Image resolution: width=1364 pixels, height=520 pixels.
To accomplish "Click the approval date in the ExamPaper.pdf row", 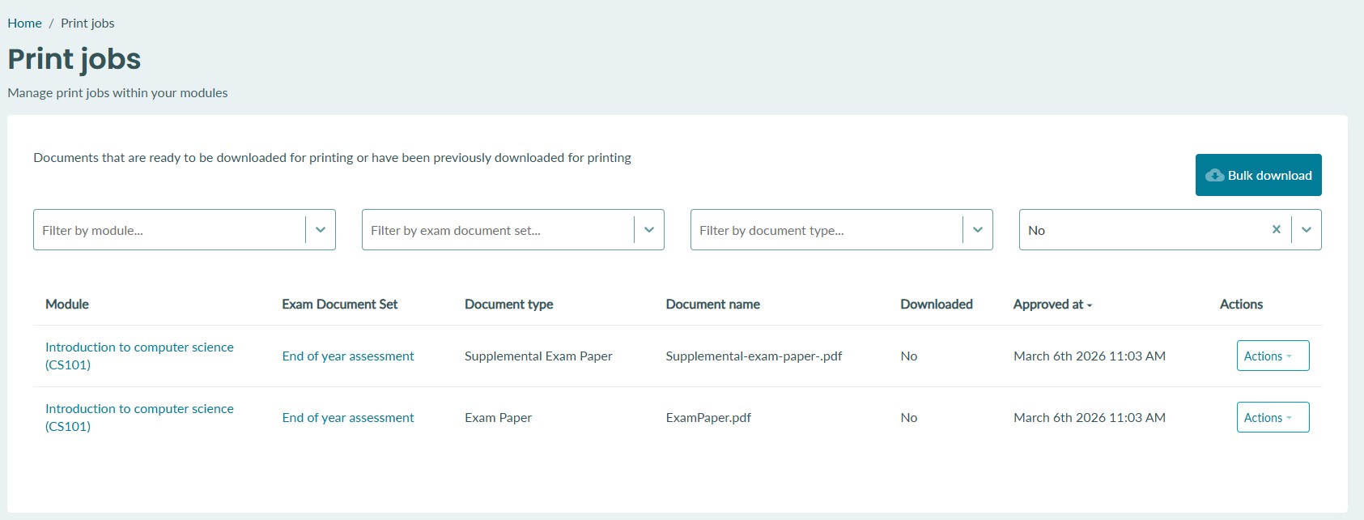I will [x=1090, y=417].
